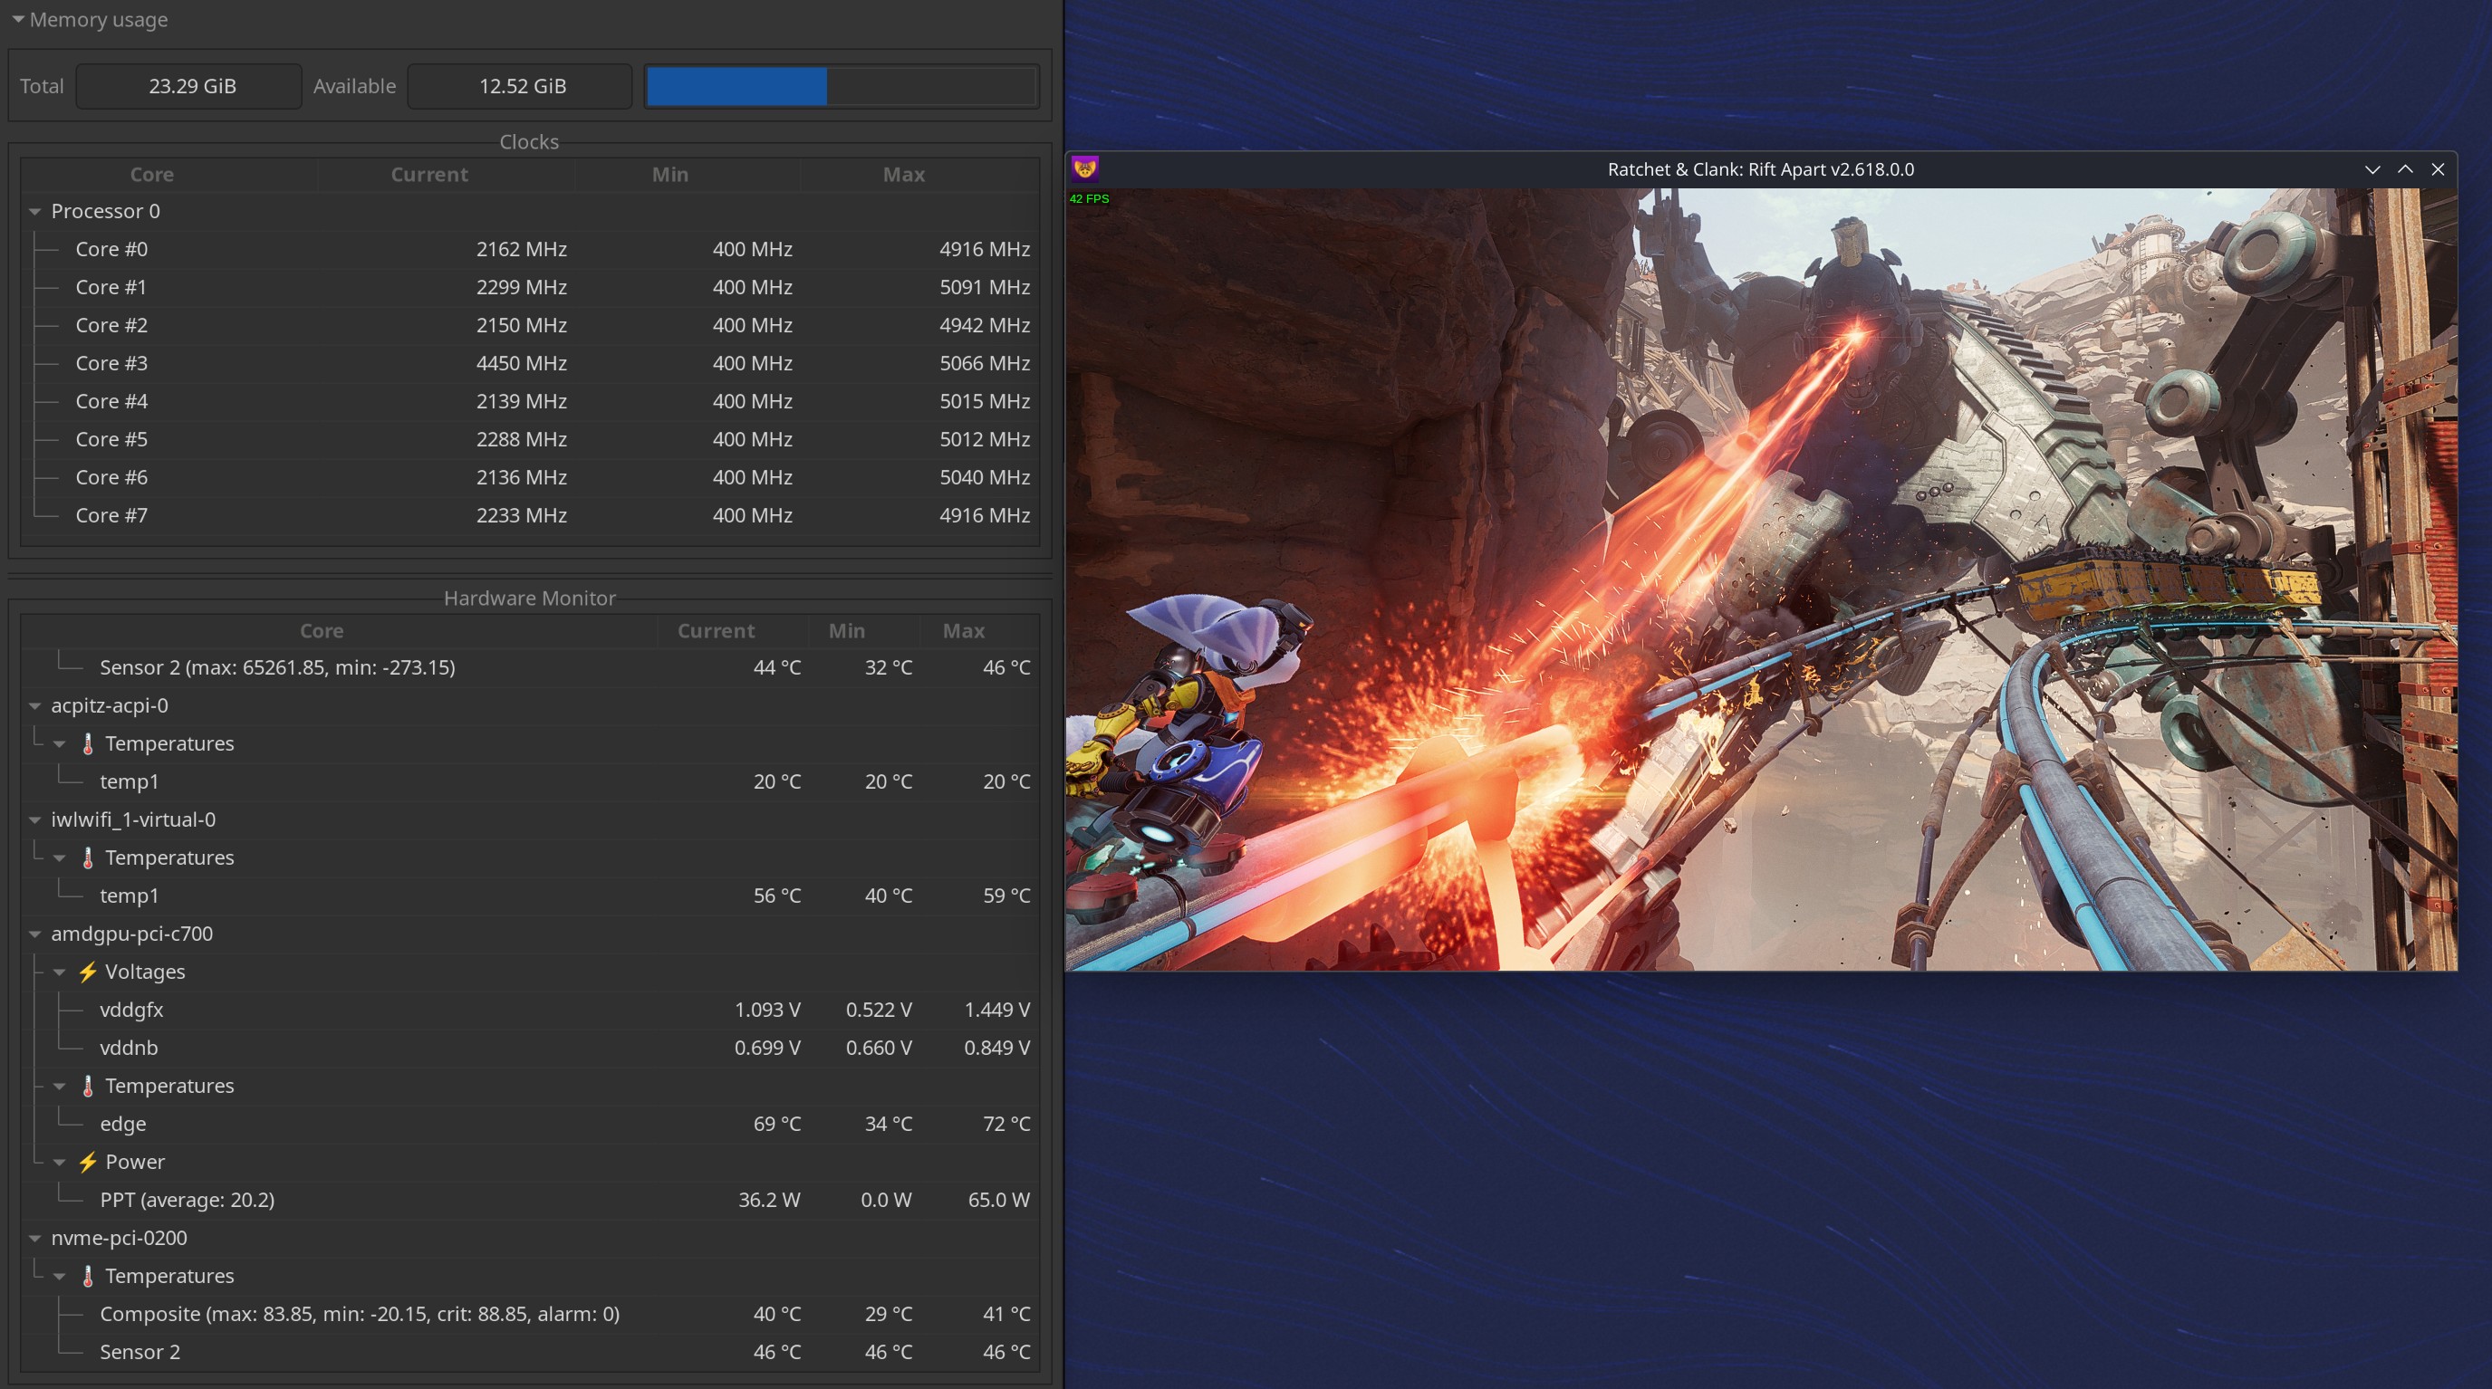This screenshot has width=2492, height=1389.
Task: Collapse the amdgpu-pci-c700 sensor group
Action: [x=34, y=934]
